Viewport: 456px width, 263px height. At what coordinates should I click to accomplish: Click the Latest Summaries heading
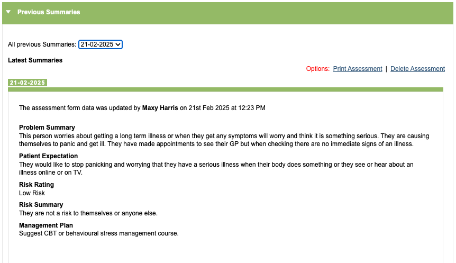(35, 60)
